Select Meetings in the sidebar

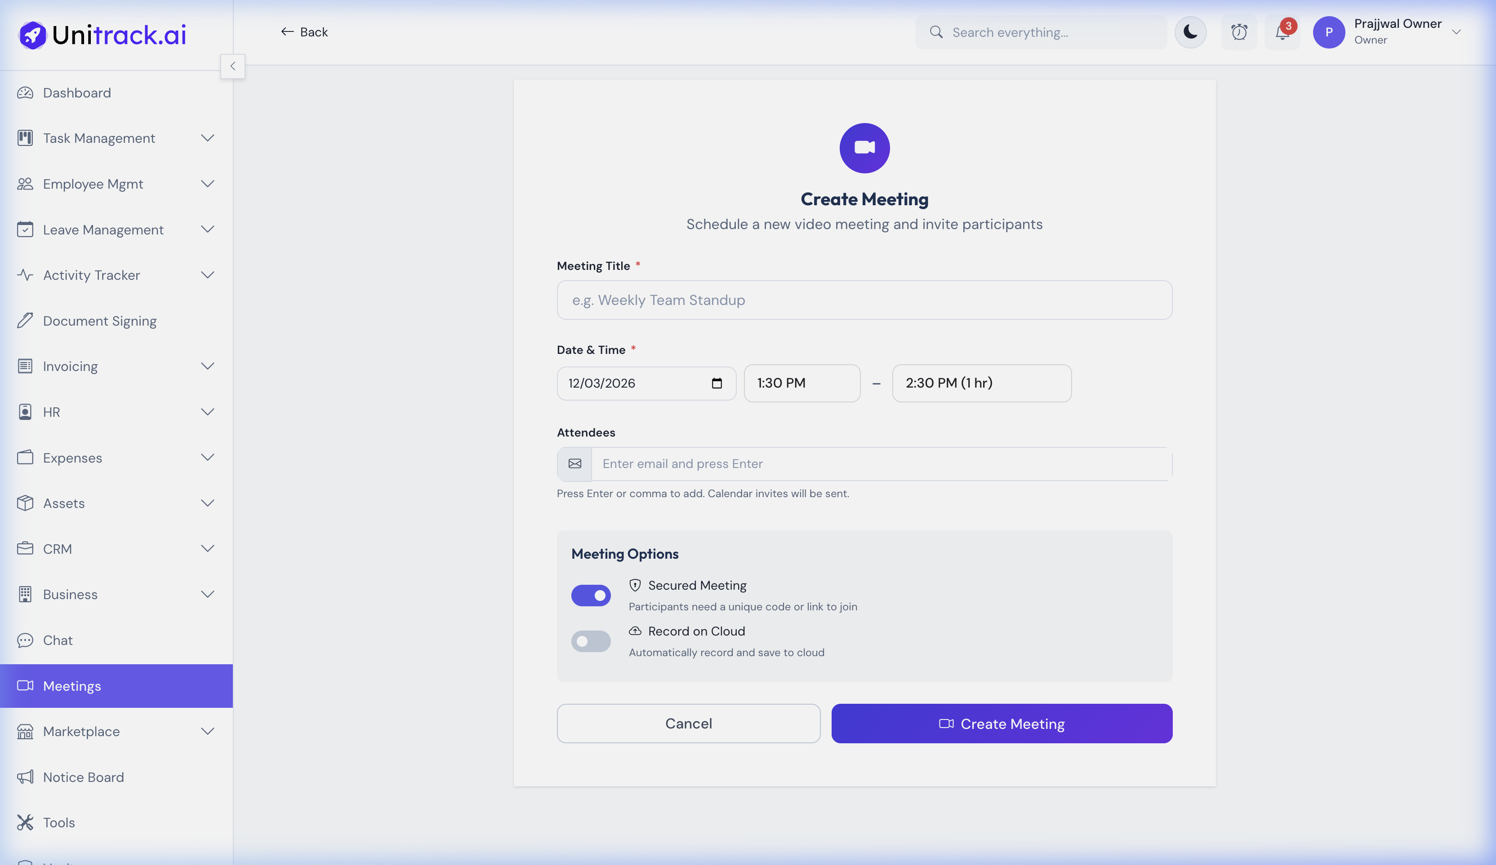(x=72, y=686)
